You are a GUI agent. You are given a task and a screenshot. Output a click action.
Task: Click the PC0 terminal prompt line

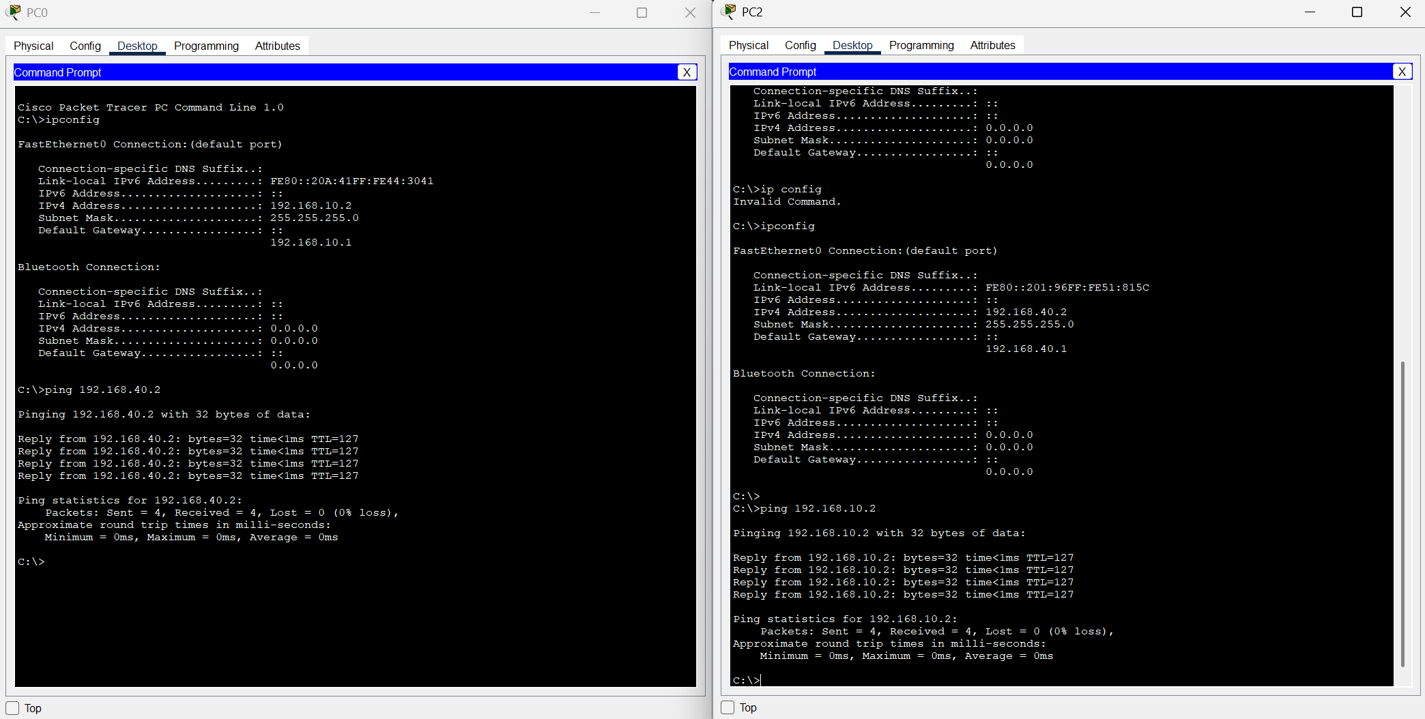(x=31, y=562)
